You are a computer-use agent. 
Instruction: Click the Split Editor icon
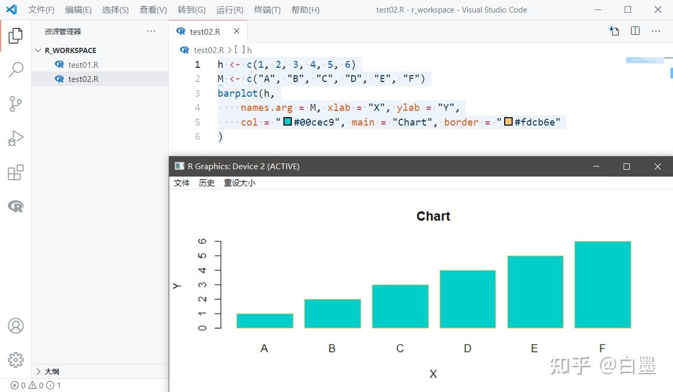(635, 31)
